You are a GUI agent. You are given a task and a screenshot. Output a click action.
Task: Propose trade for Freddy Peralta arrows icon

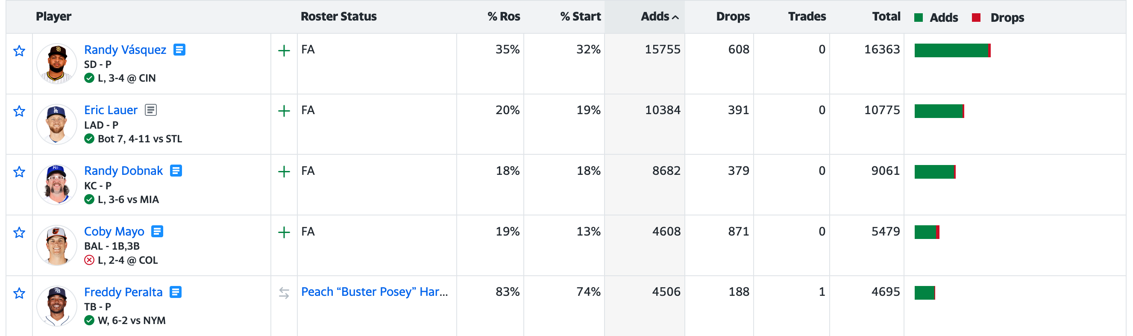point(284,293)
